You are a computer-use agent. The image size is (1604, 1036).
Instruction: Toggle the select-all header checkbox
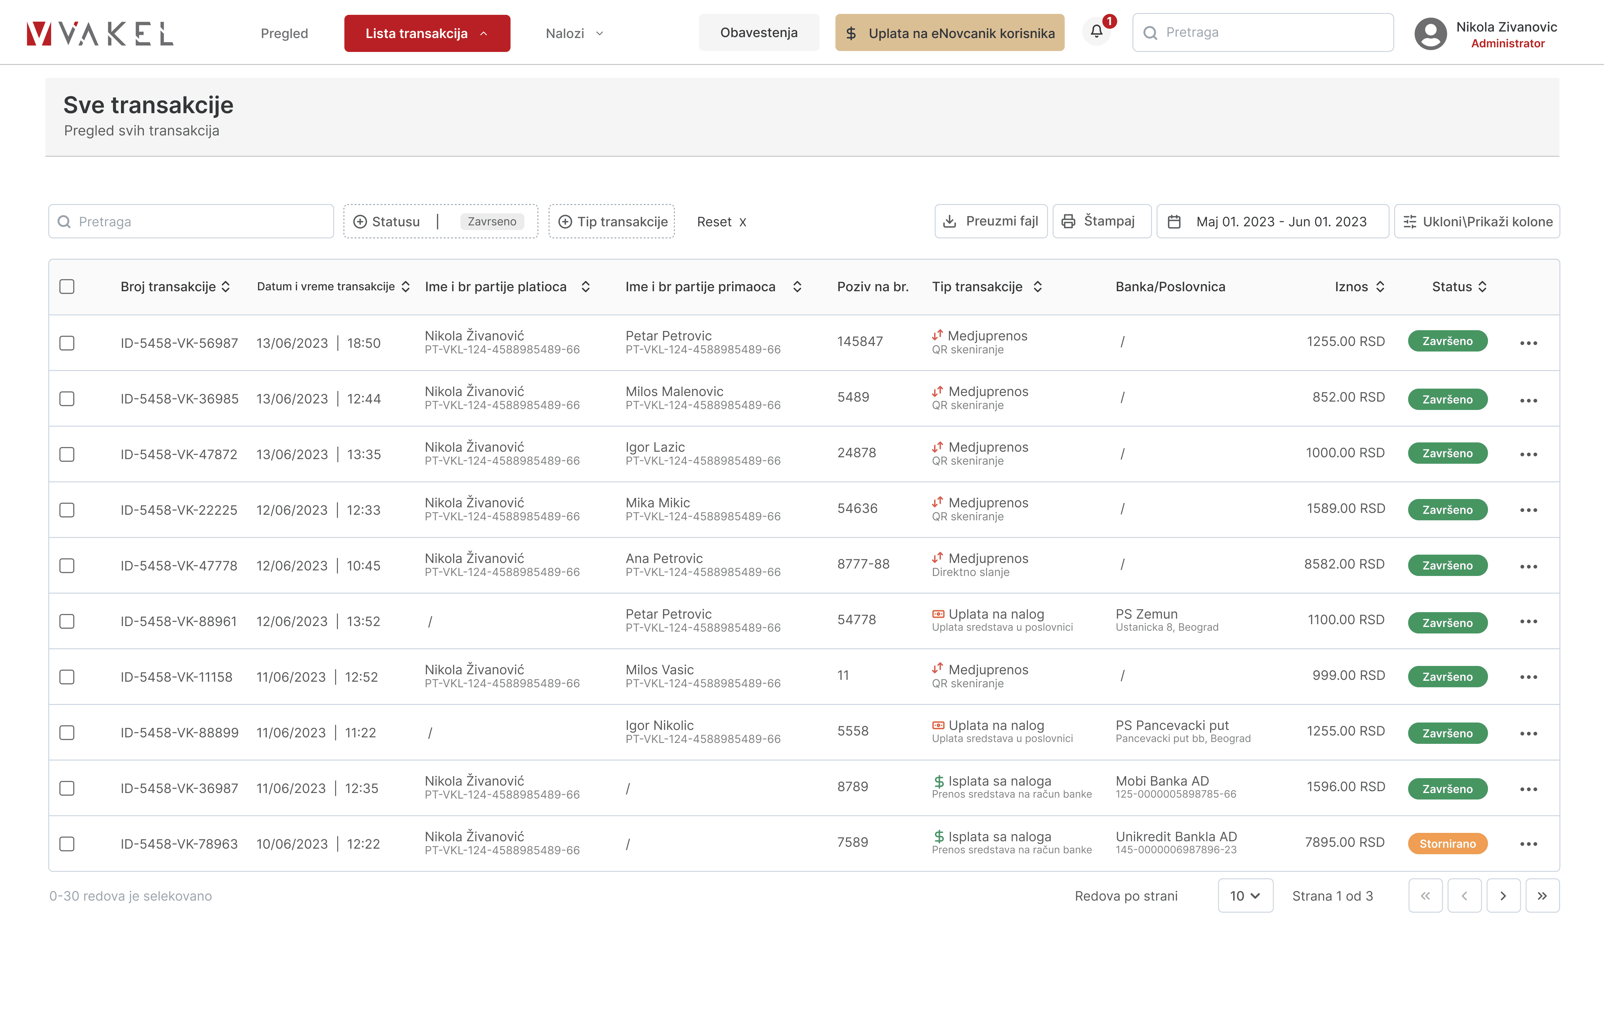point(67,287)
